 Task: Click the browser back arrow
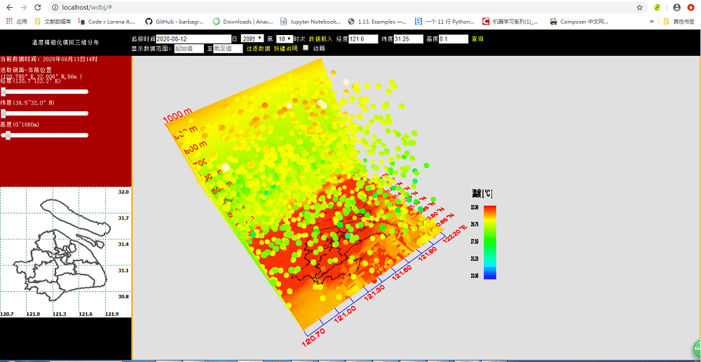(8, 7)
